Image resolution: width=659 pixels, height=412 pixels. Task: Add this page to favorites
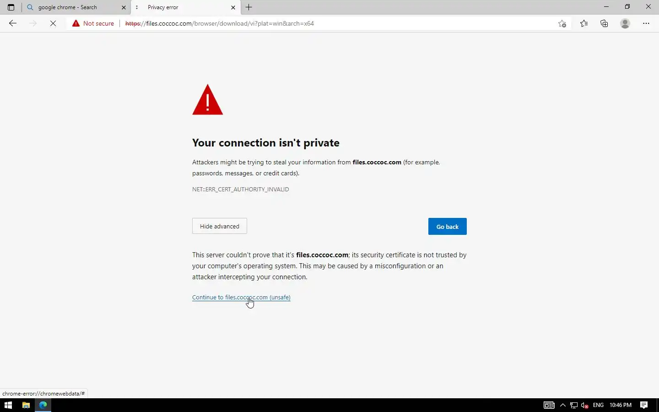562,23
